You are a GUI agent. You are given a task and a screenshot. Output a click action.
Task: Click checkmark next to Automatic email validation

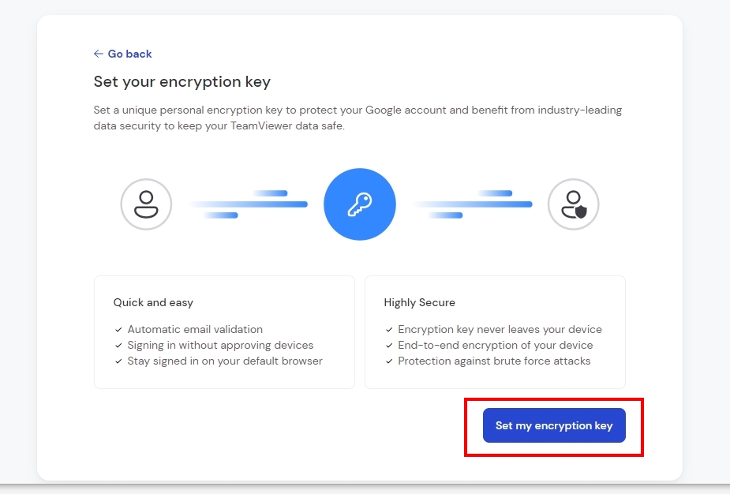118,330
